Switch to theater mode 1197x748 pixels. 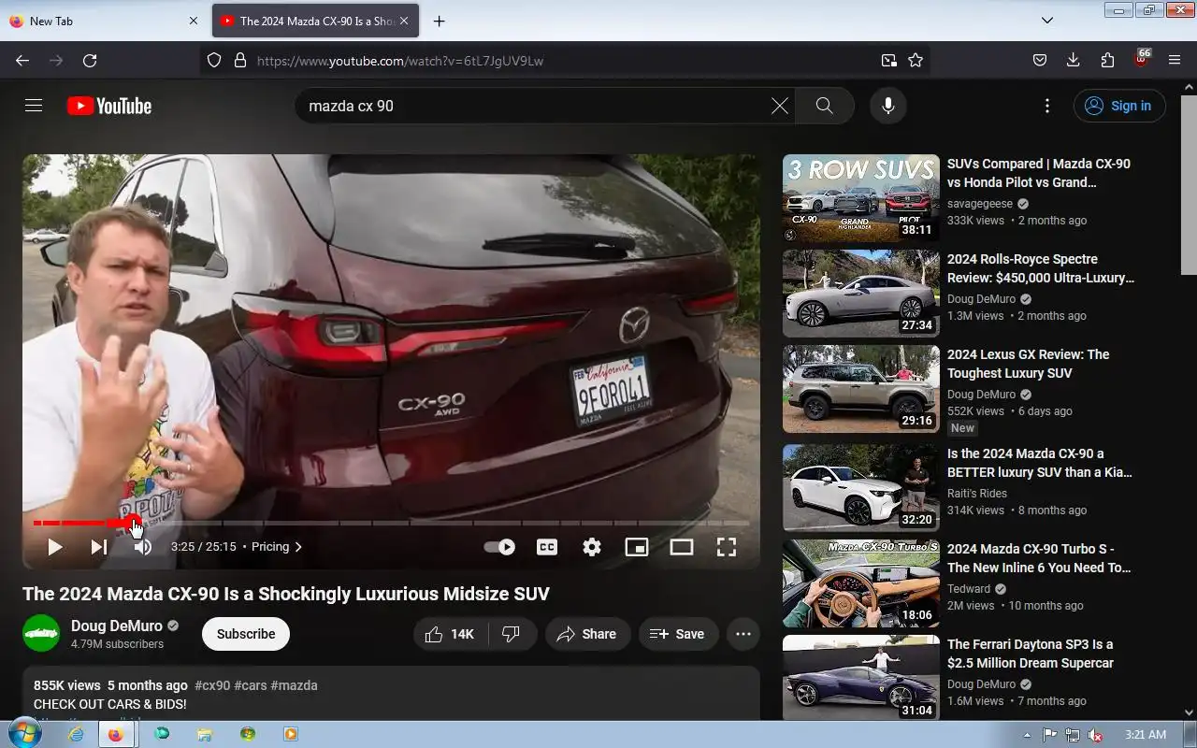(682, 547)
